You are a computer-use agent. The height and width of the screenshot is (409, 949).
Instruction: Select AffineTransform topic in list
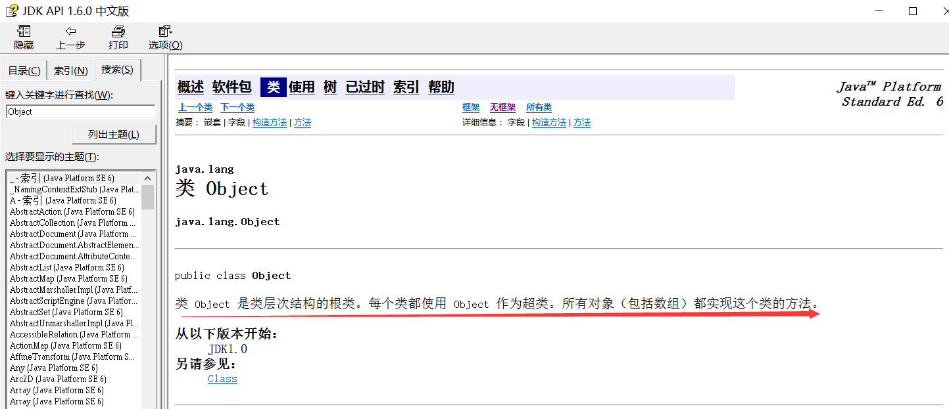coord(74,356)
